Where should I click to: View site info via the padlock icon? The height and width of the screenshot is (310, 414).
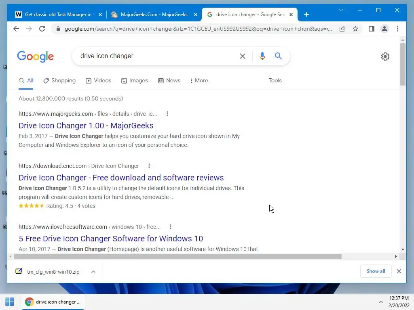tap(58, 29)
